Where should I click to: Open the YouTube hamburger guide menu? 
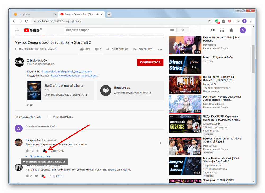pos(17,30)
